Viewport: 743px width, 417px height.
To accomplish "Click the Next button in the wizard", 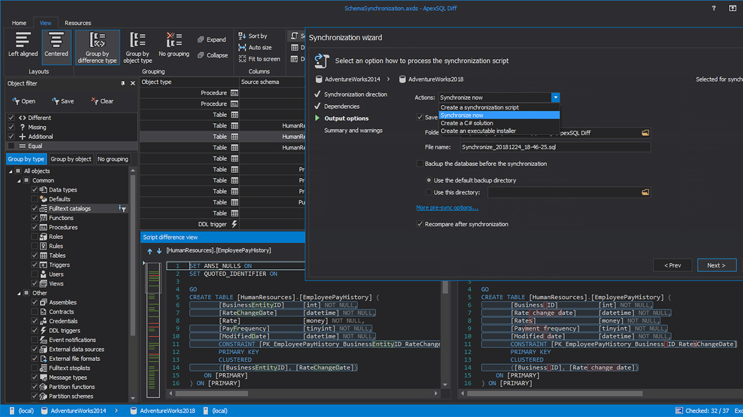I will 717,265.
